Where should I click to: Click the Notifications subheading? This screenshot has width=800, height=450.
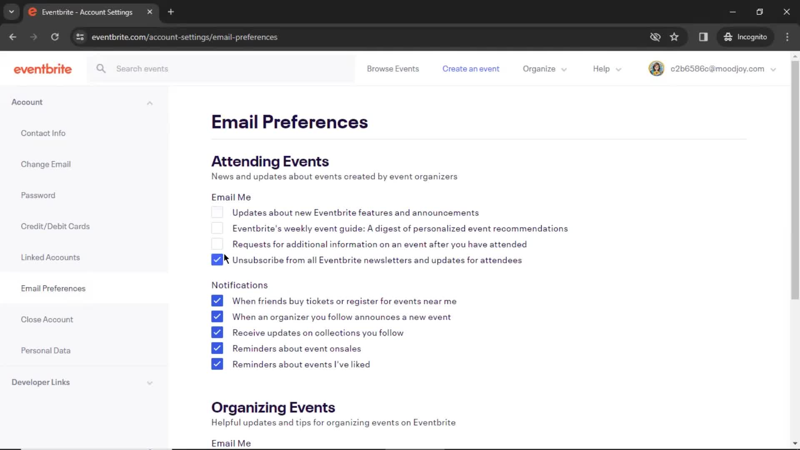pos(240,285)
